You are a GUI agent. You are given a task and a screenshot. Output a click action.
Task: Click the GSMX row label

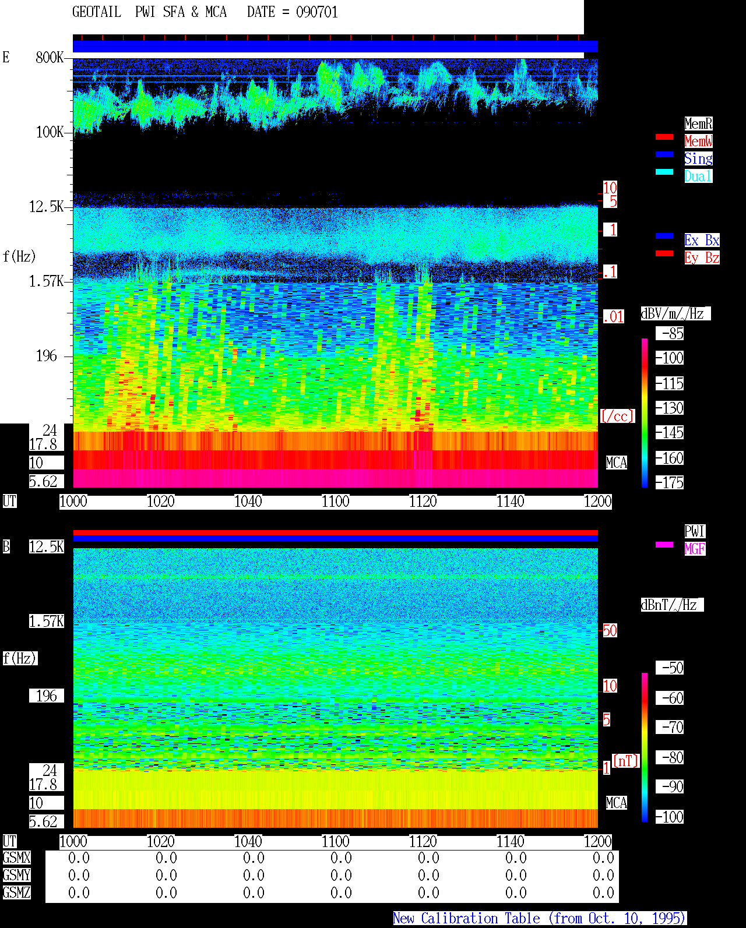tap(16, 858)
